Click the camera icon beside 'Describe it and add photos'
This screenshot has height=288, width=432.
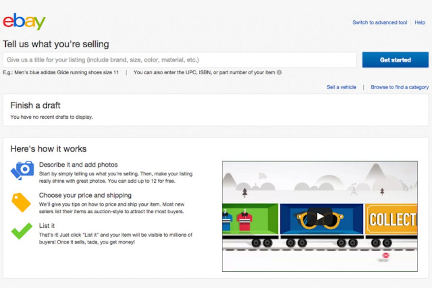pos(22,171)
